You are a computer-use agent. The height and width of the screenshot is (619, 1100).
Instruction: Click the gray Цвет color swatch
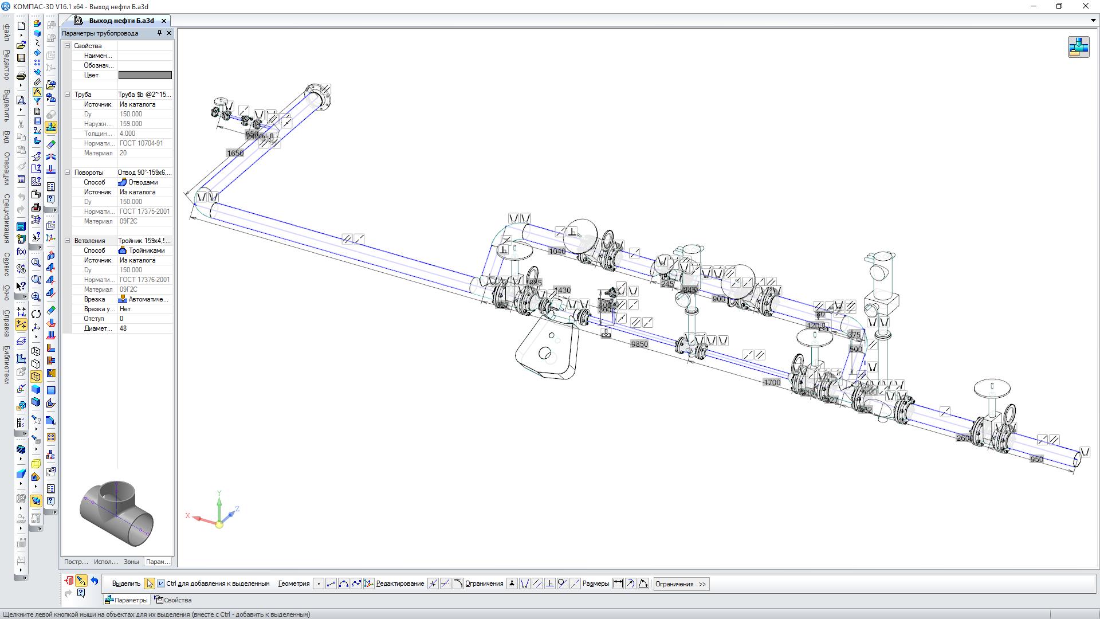(x=145, y=75)
